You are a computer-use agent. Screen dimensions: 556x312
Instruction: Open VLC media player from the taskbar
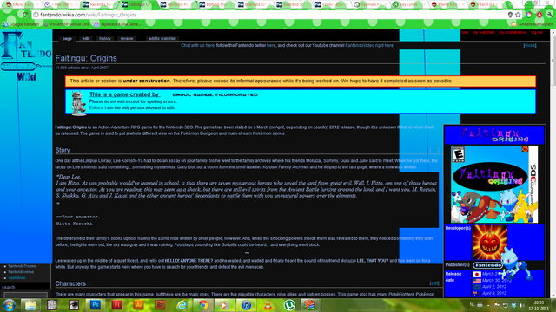pos(268,305)
